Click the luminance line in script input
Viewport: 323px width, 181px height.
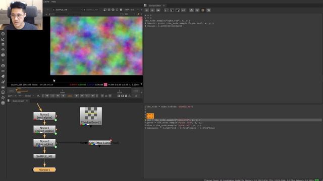[x=181, y=128]
